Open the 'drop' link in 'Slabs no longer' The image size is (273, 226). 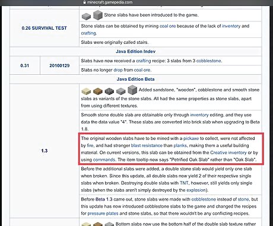(118, 70)
